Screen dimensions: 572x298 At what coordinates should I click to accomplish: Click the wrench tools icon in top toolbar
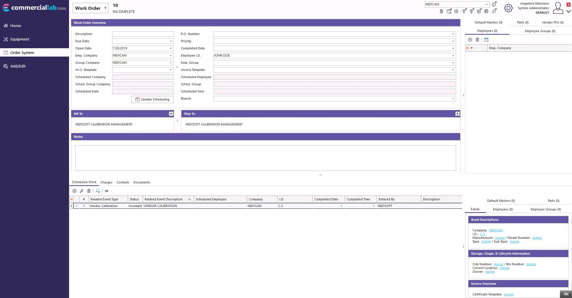(x=471, y=11)
